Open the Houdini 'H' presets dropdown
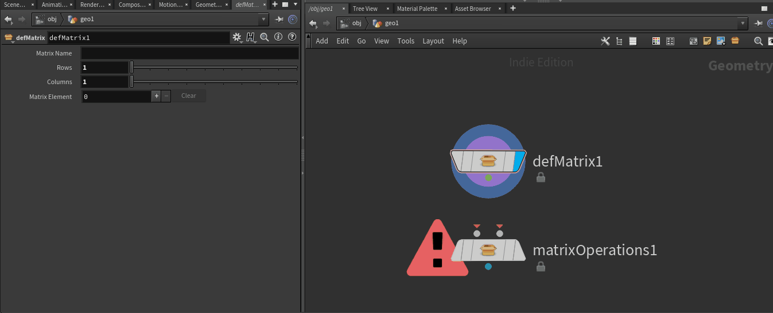773x313 pixels. tap(251, 37)
